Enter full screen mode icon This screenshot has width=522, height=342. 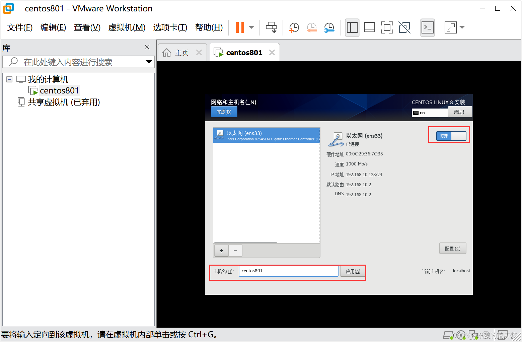pos(387,27)
